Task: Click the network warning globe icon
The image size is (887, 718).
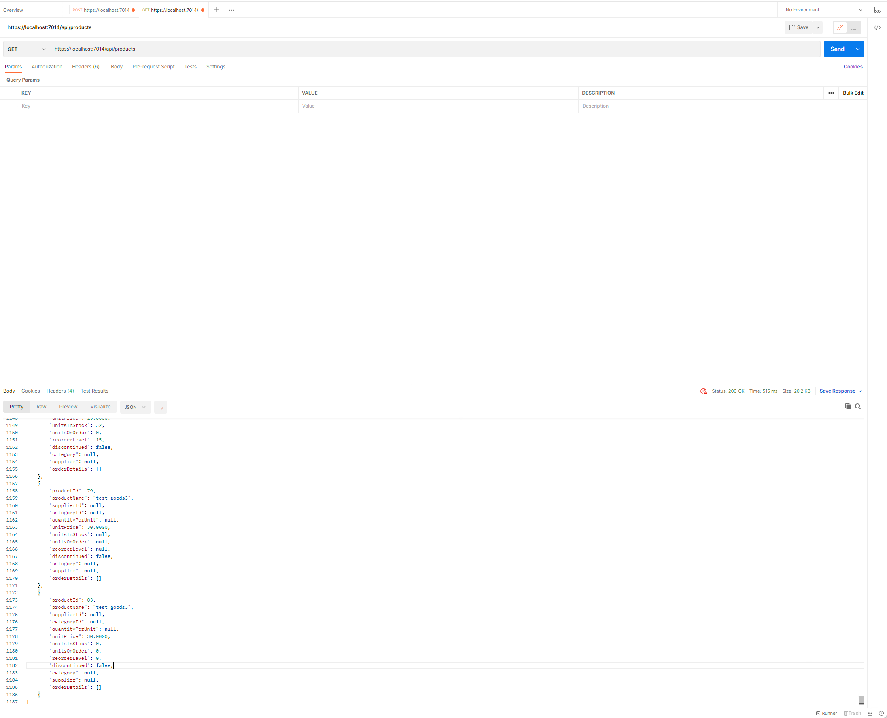Action: [703, 391]
